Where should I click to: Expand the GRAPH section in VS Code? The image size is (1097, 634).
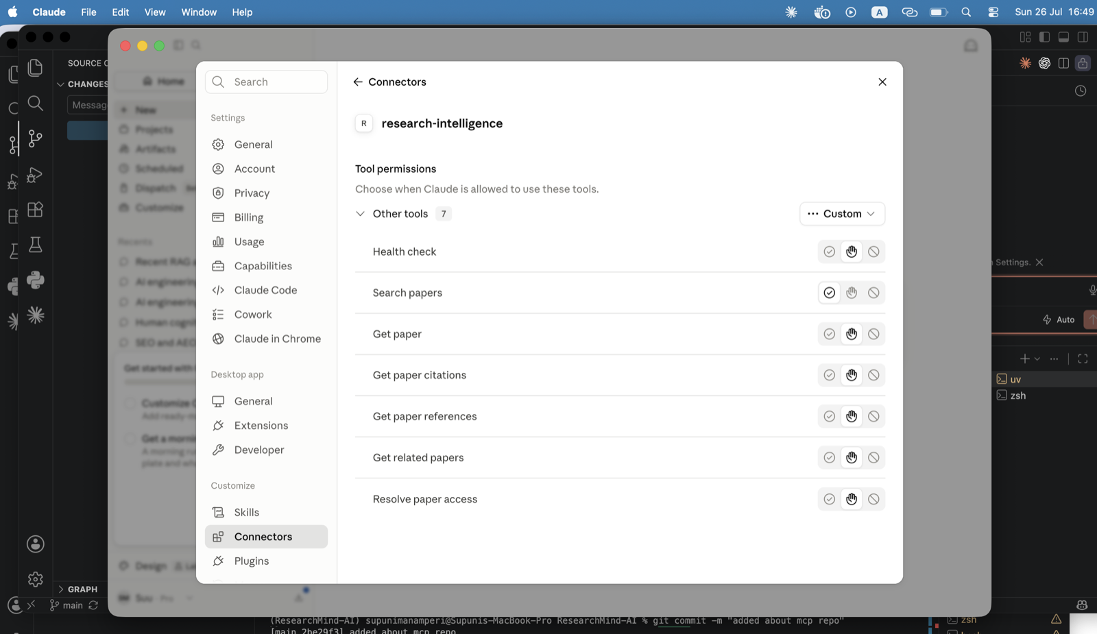[x=61, y=589]
